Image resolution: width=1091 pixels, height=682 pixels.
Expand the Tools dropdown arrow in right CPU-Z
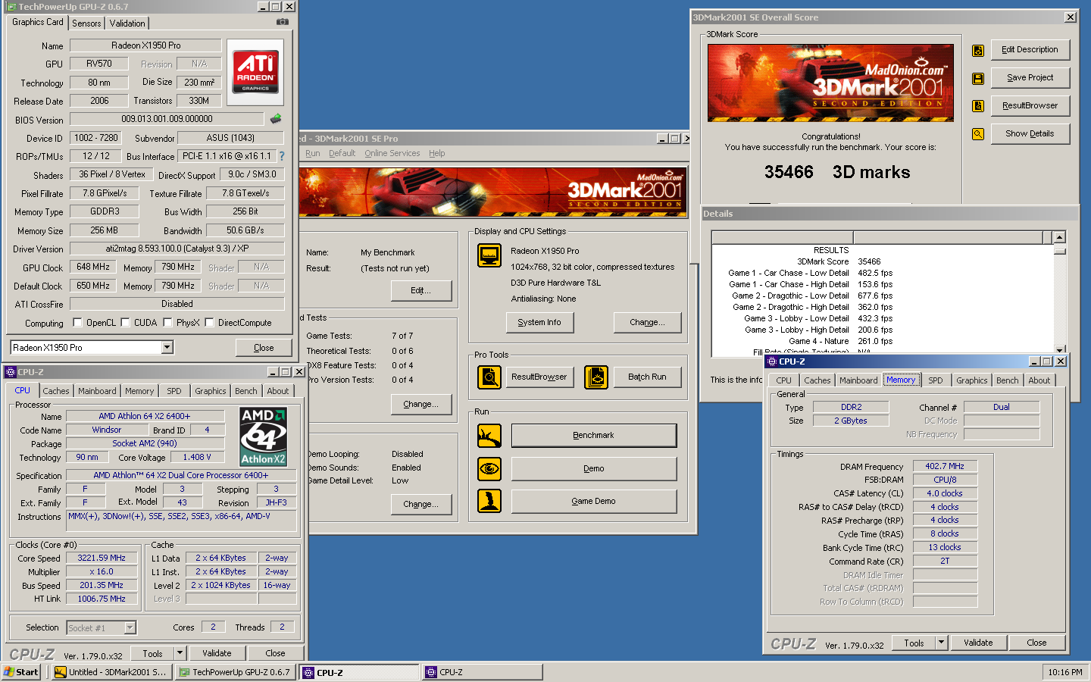[x=942, y=643]
